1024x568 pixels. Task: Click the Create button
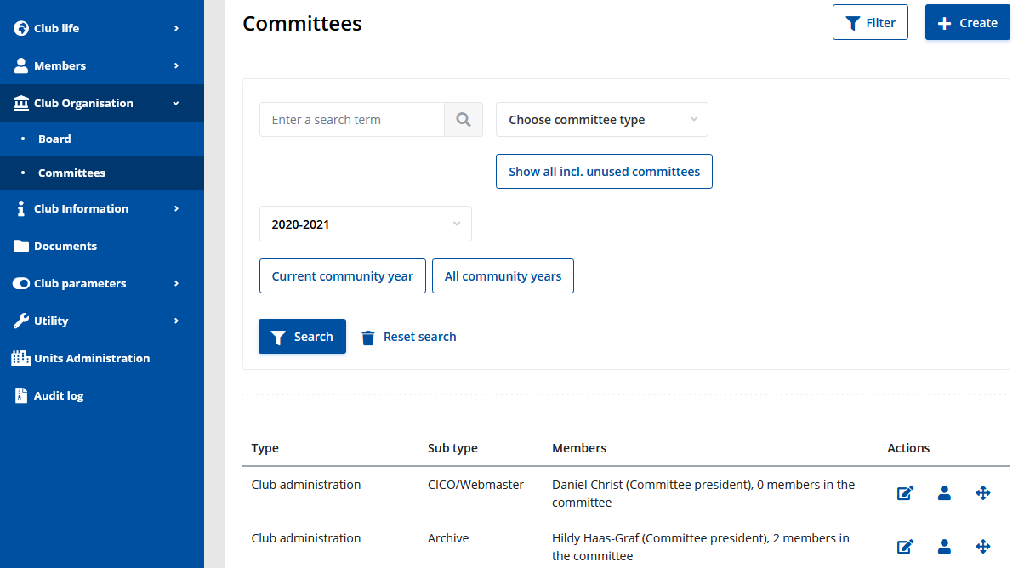coord(967,23)
